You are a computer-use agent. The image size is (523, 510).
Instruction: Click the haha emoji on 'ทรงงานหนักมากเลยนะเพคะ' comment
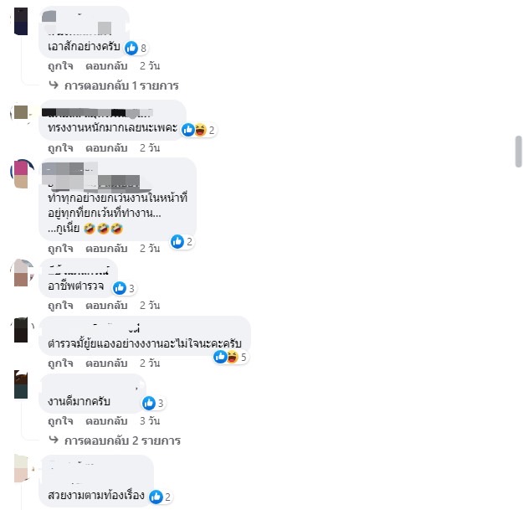[x=201, y=130]
